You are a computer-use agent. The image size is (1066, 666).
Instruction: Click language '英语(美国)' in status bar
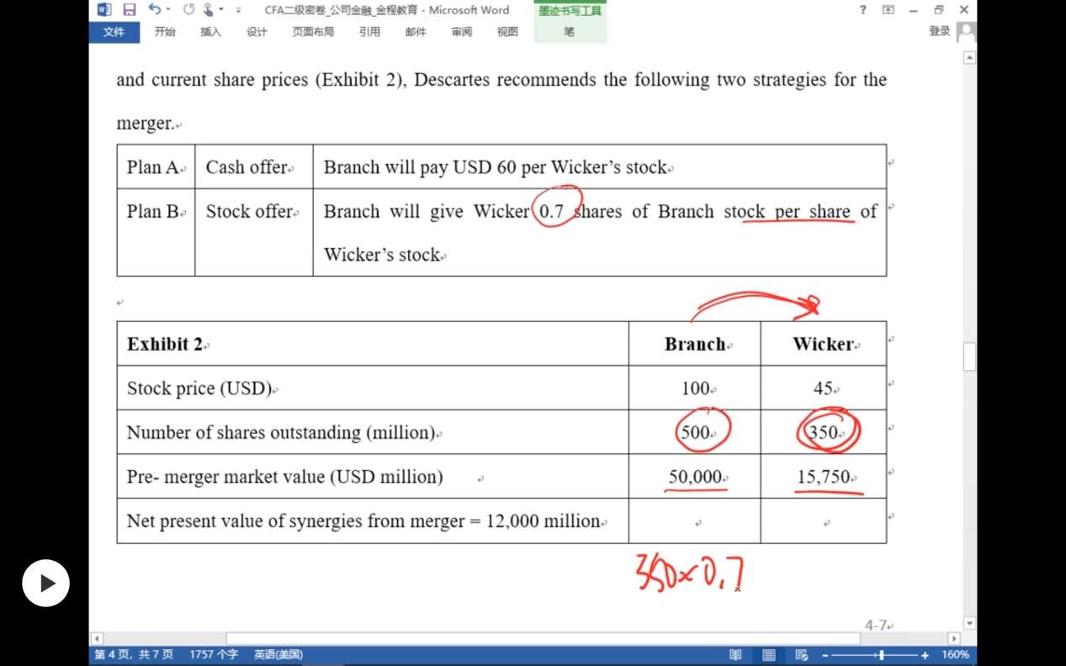click(278, 654)
